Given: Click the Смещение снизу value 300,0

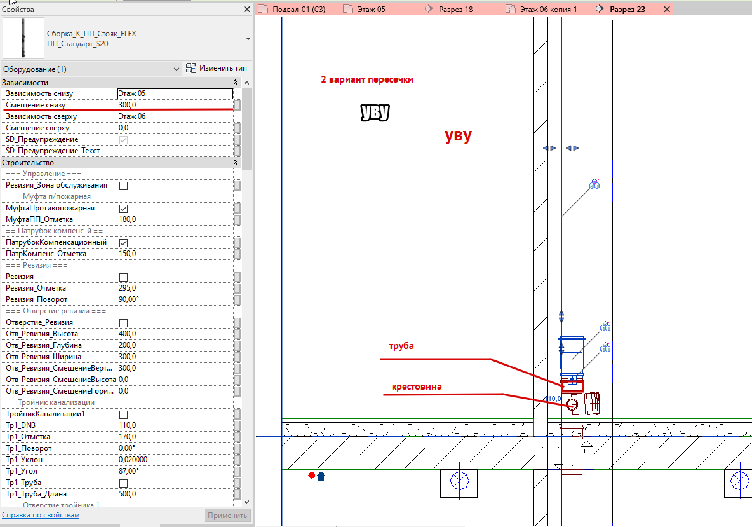Looking at the screenshot, I should (x=175, y=105).
